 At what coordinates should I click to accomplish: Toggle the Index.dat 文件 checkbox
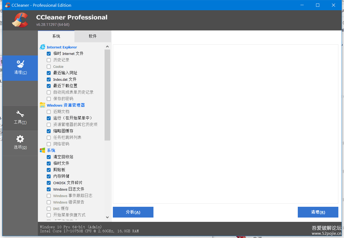[x=49, y=79]
